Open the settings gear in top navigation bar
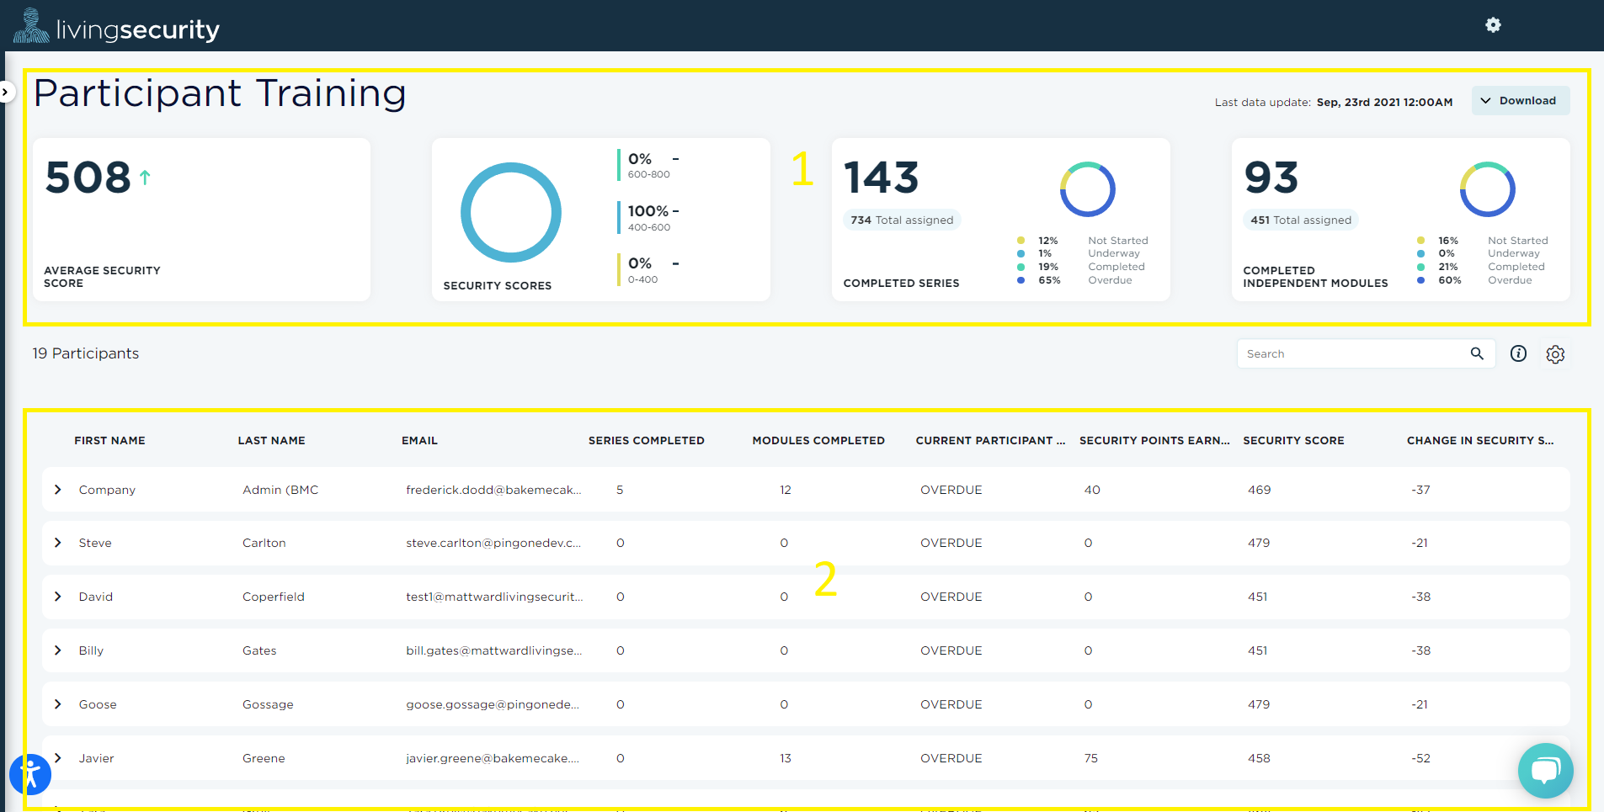The height and width of the screenshot is (812, 1604). point(1493,25)
